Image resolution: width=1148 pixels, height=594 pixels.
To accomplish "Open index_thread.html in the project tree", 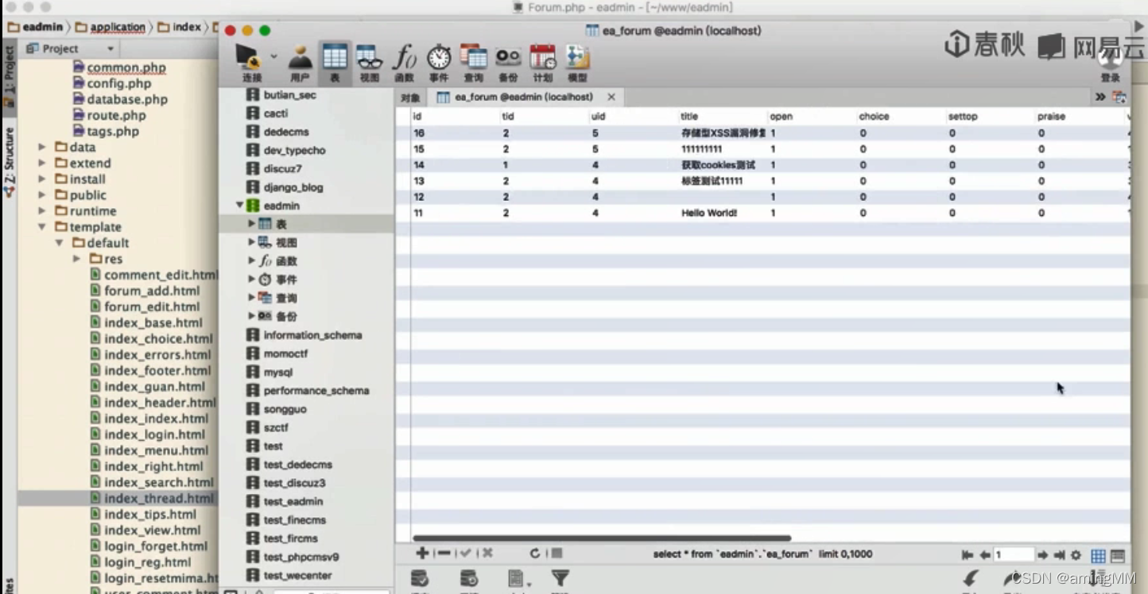I will pyautogui.click(x=159, y=499).
